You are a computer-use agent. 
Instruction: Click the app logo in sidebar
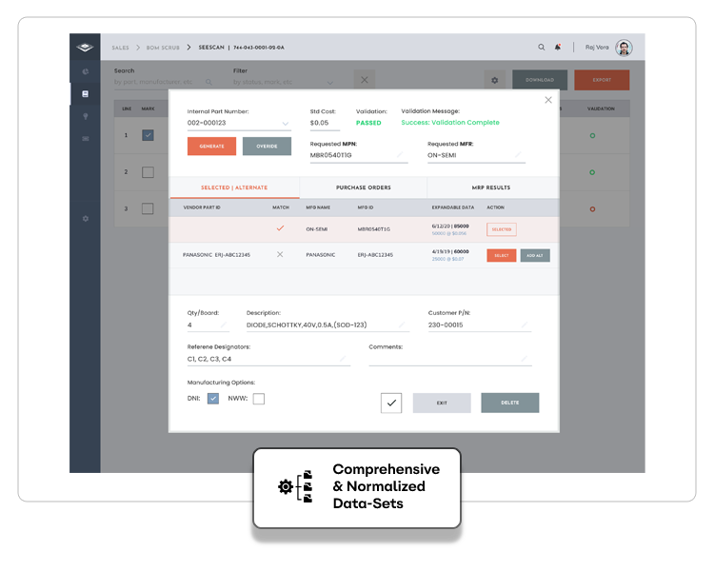(x=85, y=47)
